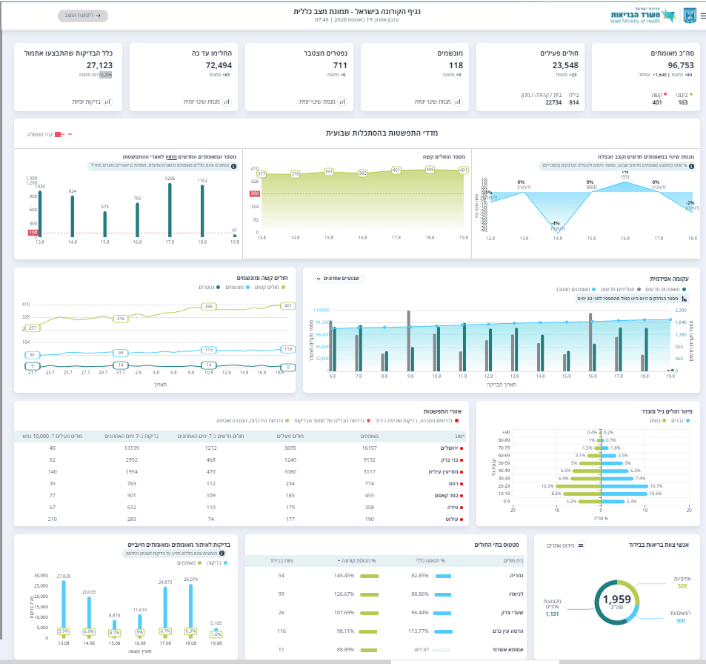This screenshot has height=664, width=706.
Task: Click the מודיעין עילית row name
Action: 443,471
